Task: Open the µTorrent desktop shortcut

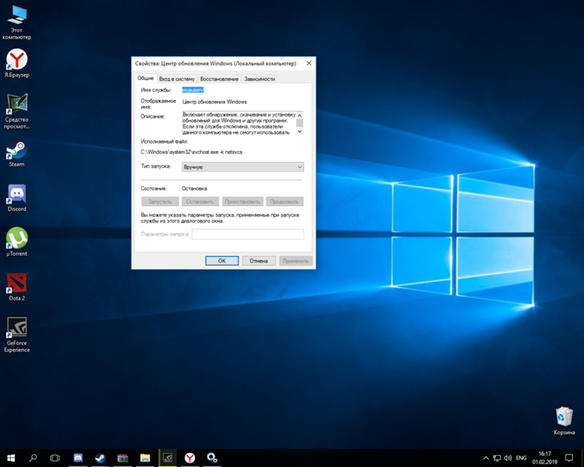Action: coord(17,242)
